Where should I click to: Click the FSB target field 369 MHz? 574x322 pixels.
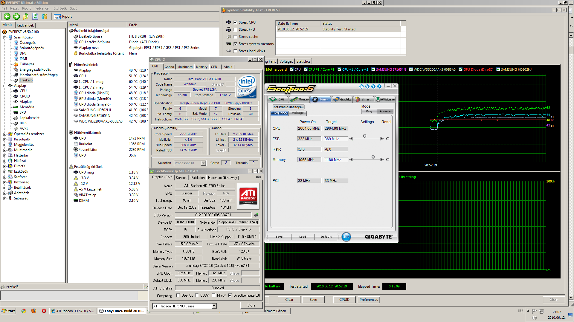click(336, 139)
